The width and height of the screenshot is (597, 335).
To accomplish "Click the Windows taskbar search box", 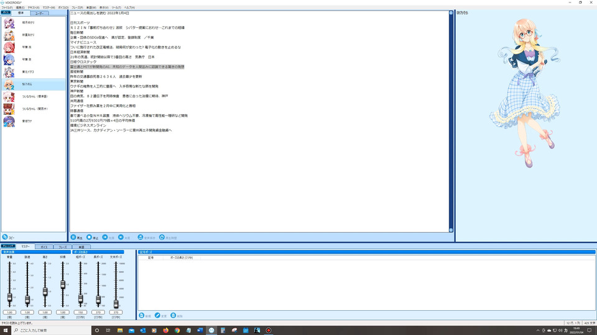I will 52,331.
